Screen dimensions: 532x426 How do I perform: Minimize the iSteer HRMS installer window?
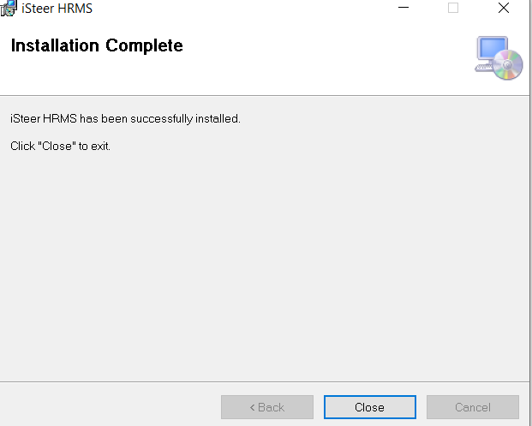403,8
